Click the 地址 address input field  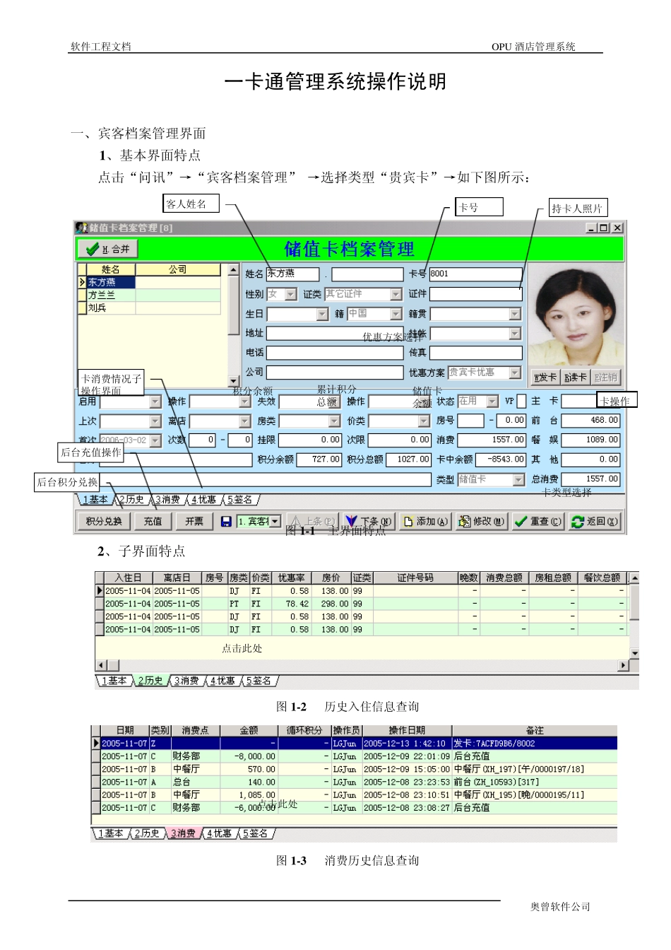[334, 333]
